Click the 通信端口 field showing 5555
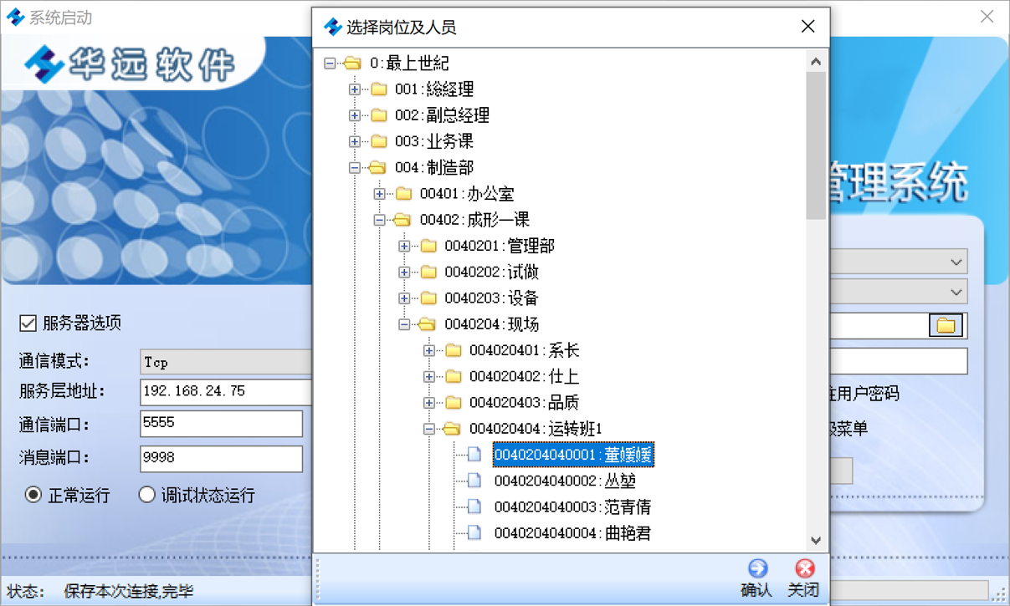This screenshot has height=606, width=1010. (221, 424)
